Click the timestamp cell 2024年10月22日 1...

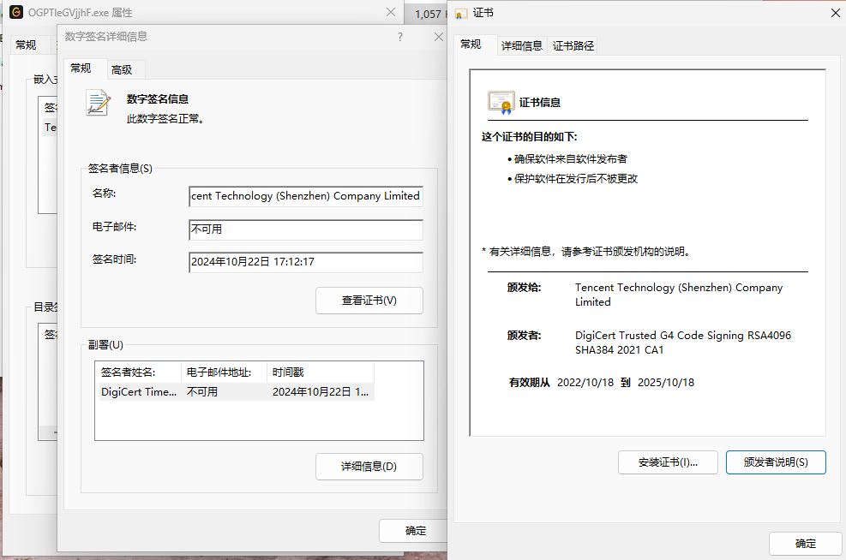click(321, 392)
